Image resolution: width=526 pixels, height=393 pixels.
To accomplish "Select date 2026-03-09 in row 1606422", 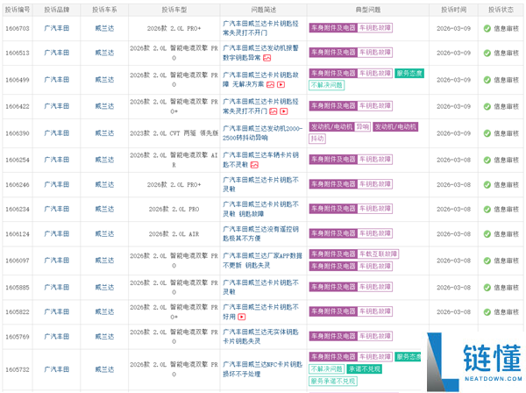I will 453,106.
